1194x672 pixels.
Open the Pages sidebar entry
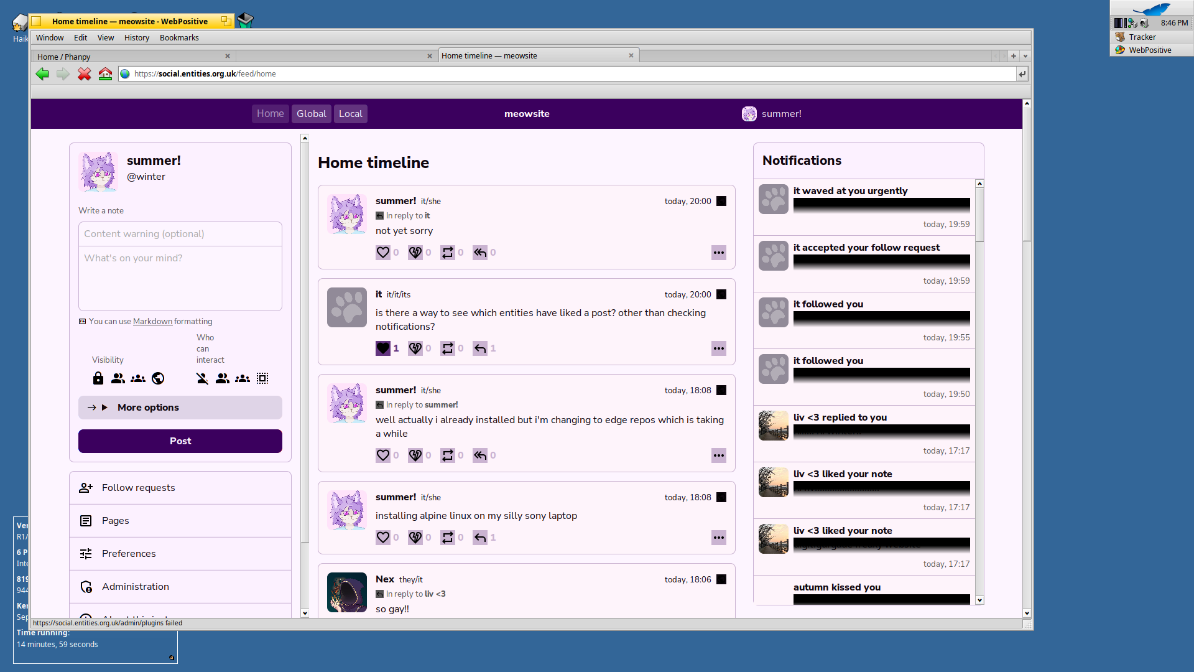tap(180, 521)
